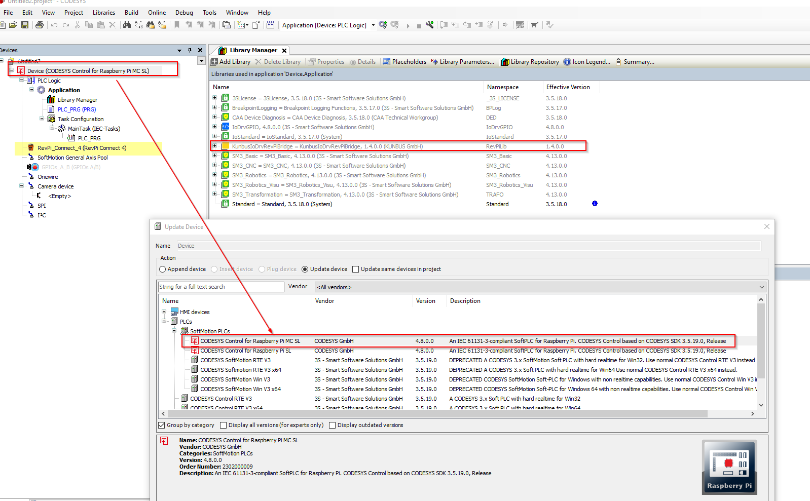Viewport: 810px width, 501px height.
Task: Select PLC_PRG (PRG) in device tree
Action: click(x=77, y=109)
